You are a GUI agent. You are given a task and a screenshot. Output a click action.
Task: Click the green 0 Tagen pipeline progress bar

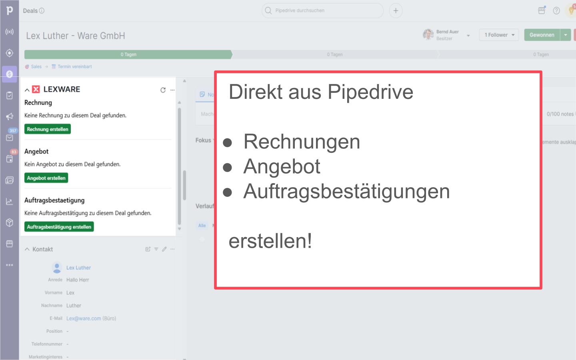[128, 54]
